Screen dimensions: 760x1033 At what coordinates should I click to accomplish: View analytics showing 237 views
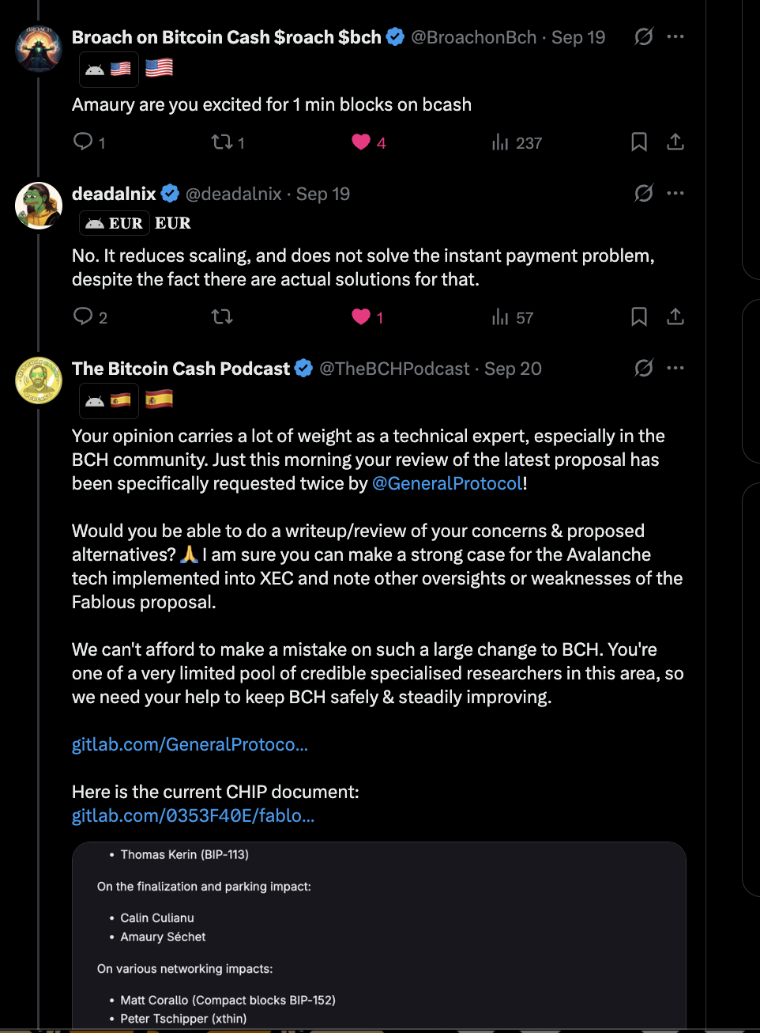(517, 142)
